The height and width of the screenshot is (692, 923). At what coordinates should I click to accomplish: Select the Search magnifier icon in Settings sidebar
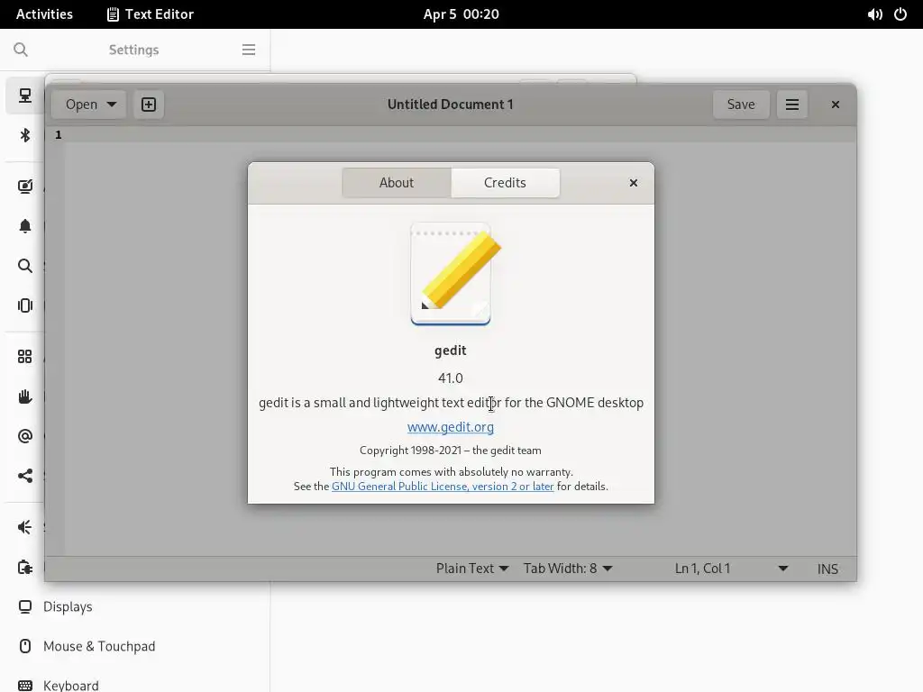24,266
